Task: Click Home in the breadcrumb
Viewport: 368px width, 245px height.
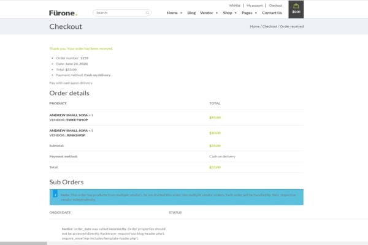Action: tap(255, 26)
